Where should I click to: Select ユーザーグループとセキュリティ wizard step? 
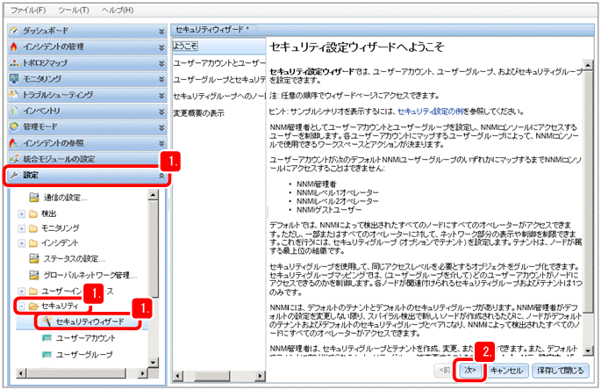(219, 79)
